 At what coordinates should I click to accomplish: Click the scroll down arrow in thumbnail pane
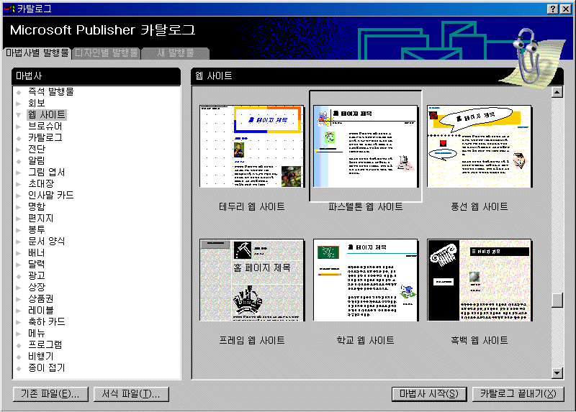point(557,373)
